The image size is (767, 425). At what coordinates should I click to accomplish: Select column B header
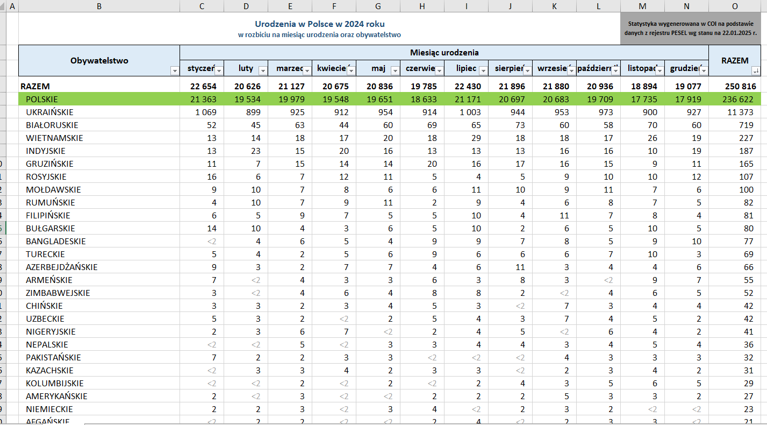click(99, 6)
